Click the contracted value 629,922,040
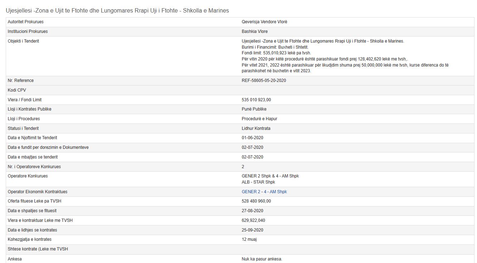The height and width of the screenshot is (263, 477). pyautogui.click(x=254, y=220)
